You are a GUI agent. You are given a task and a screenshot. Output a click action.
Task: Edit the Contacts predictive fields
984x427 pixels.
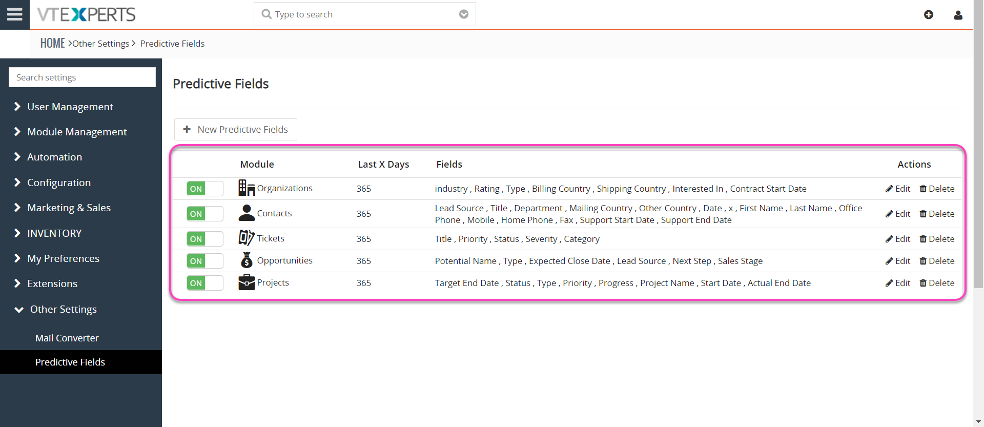point(898,214)
